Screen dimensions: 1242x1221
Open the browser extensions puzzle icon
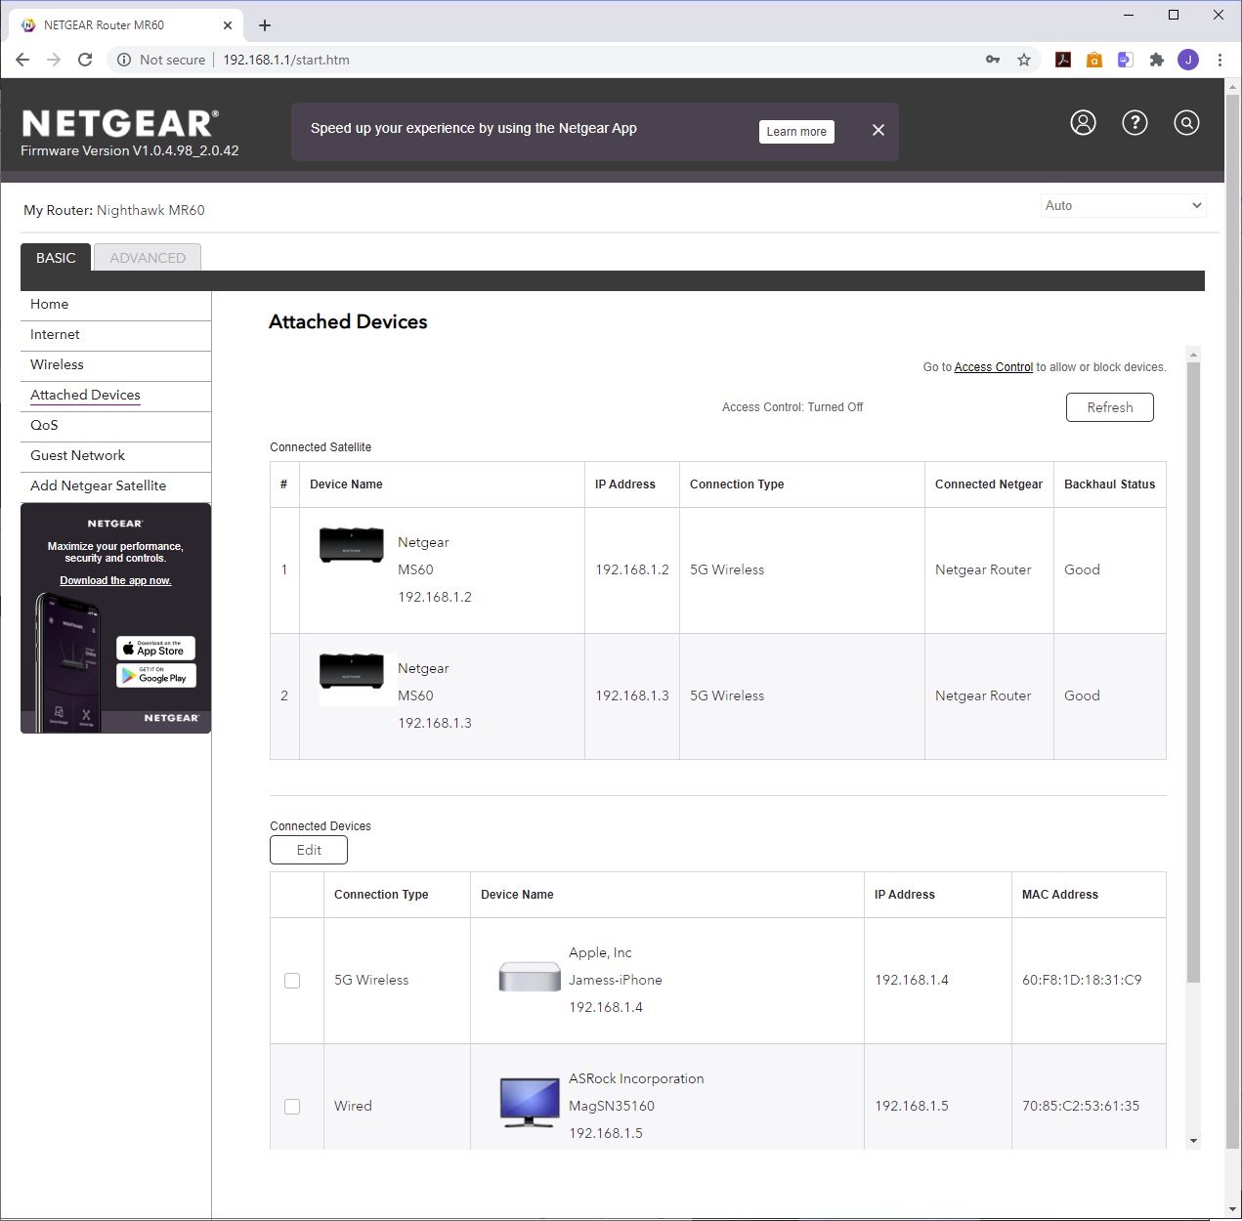tap(1157, 60)
